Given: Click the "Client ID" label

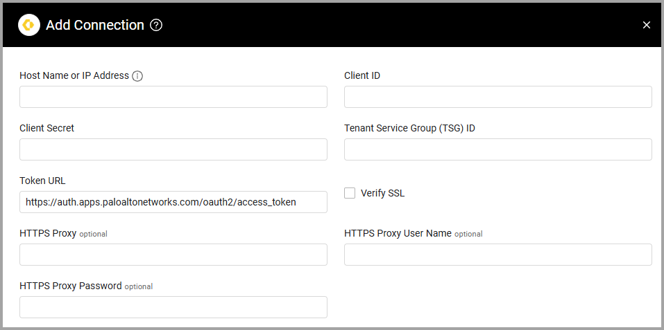Looking at the screenshot, I should point(362,75).
